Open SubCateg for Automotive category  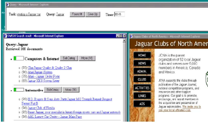(x=53, y=90)
